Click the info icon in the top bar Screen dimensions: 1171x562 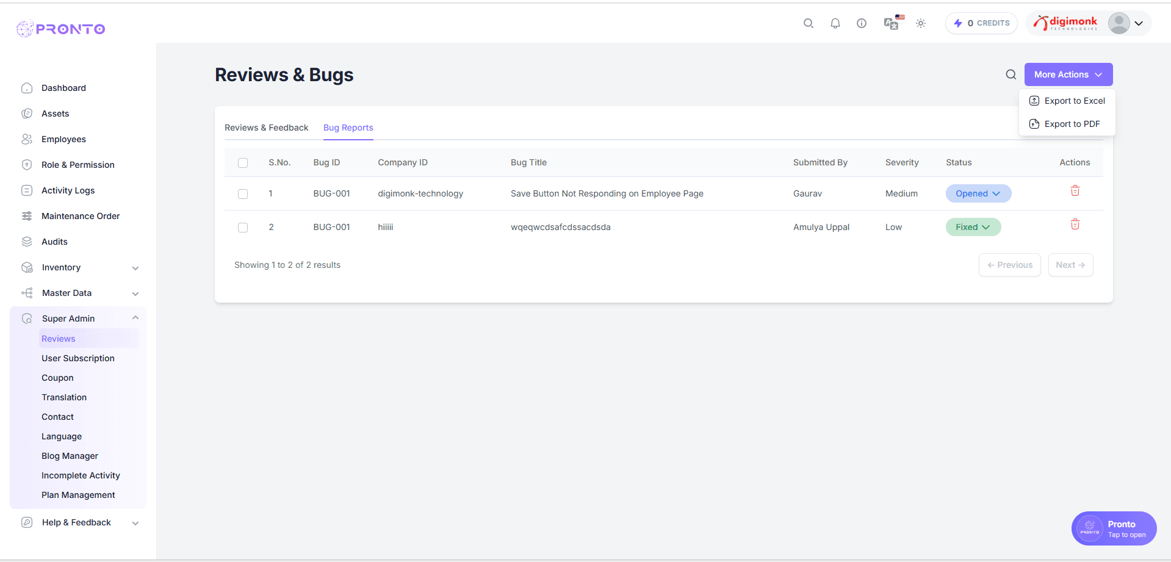click(x=861, y=23)
